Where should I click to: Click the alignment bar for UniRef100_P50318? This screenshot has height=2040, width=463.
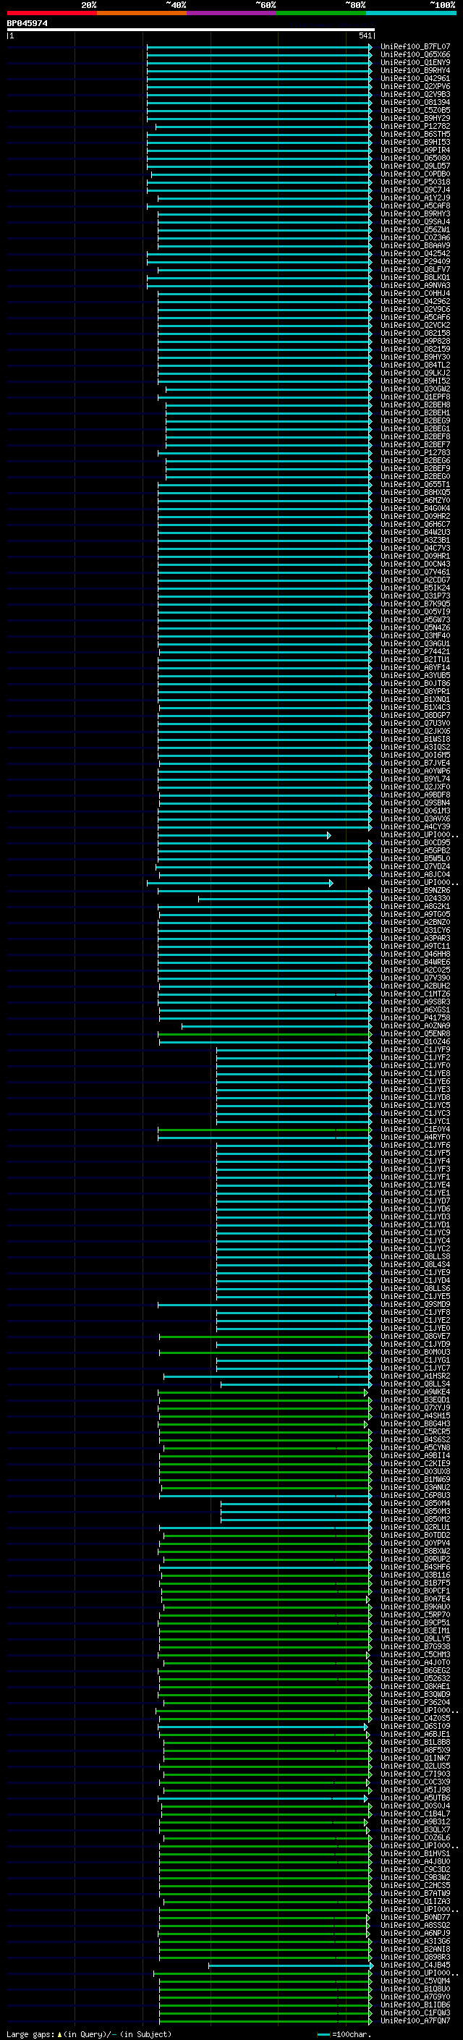(x=259, y=182)
